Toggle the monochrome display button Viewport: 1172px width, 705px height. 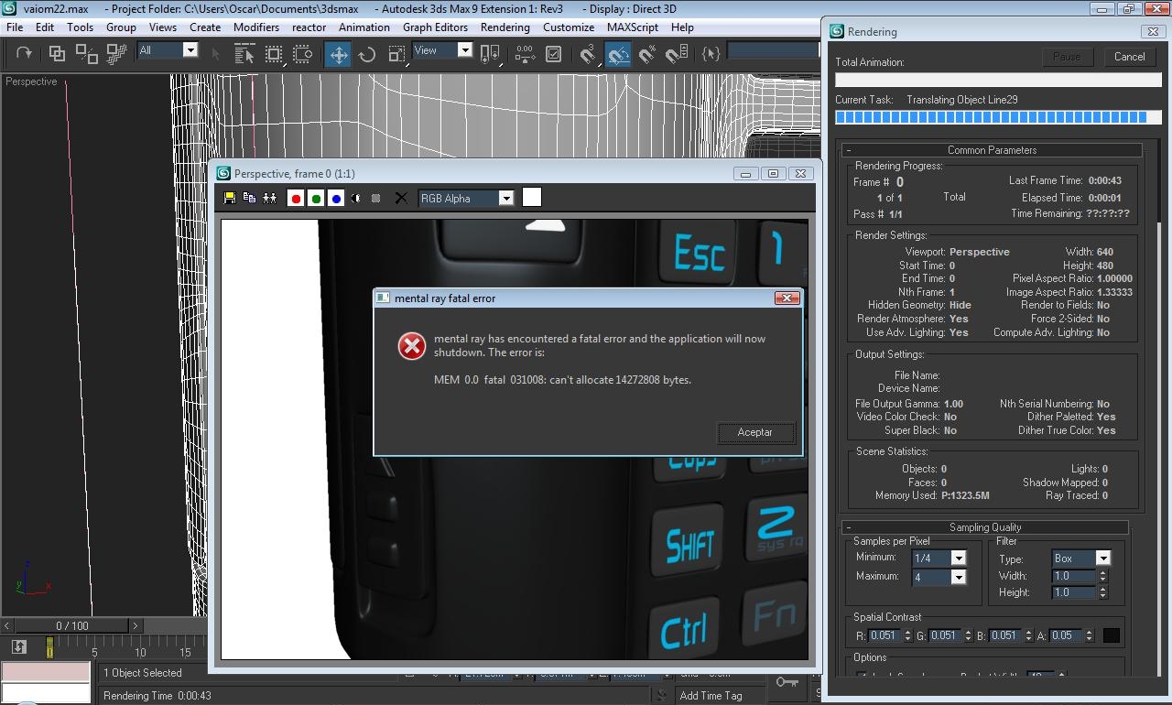click(x=375, y=198)
